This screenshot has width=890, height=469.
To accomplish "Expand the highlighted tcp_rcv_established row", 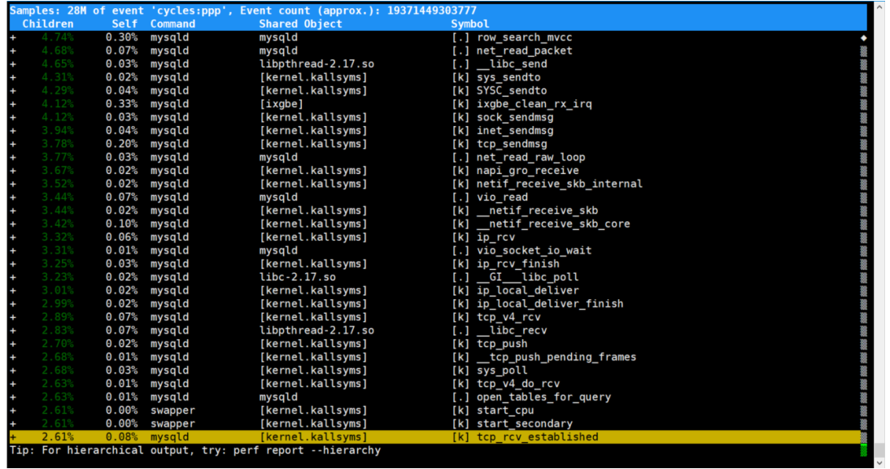I will click(x=13, y=437).
